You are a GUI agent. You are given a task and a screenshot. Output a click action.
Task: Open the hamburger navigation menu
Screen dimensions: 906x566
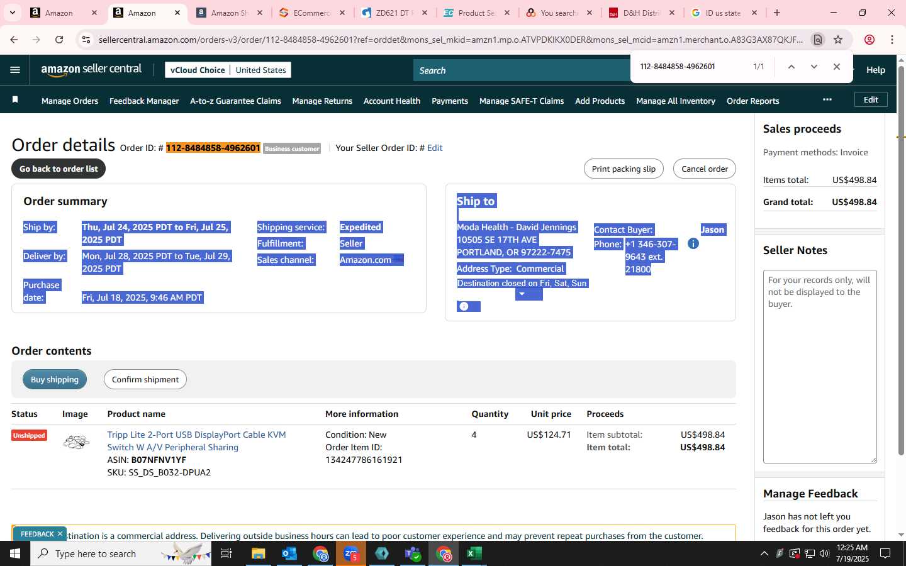click(15, 70)
